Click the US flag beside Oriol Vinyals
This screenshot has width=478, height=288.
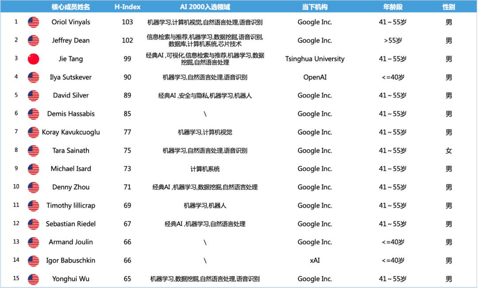34,22
